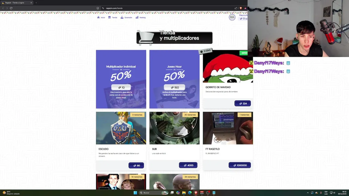Viewport: 349px width, 196px height.
Task: Click the 3 DÍAS timer badge
Action: pyautogui.click(x=206, y=51)
